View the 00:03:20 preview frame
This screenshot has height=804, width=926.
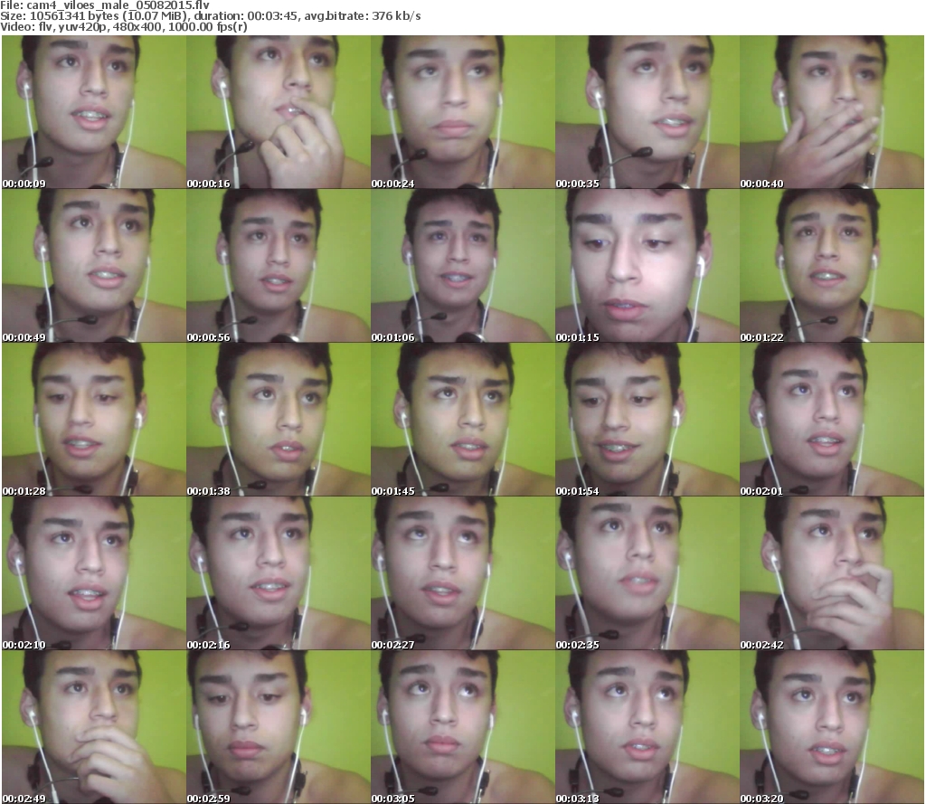coord(832,726)
